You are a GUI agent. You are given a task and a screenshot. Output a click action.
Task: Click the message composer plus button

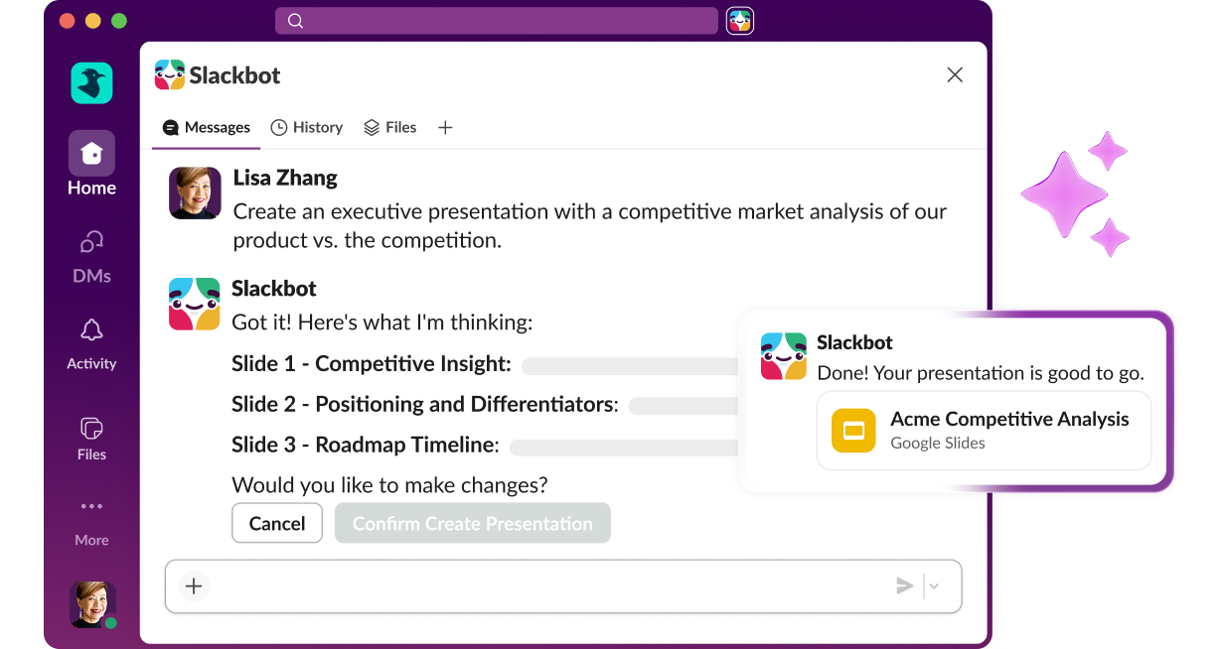[x=194, y=585]
